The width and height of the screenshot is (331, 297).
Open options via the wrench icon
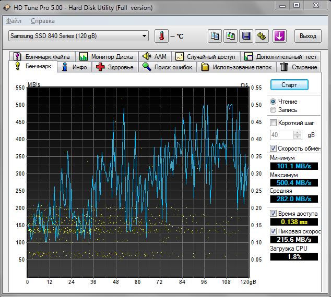[x=262, y=36]
